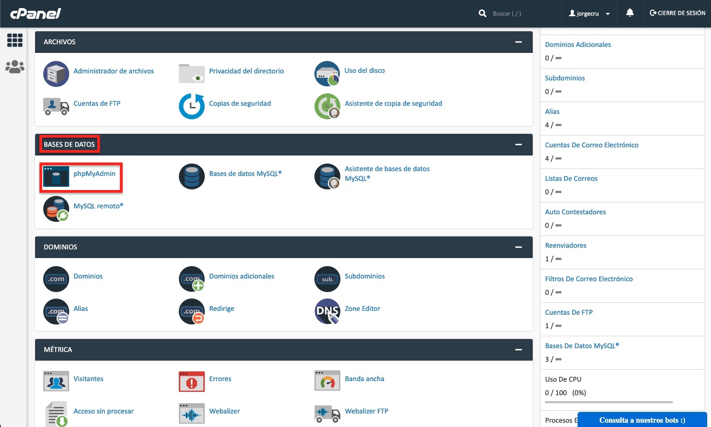Viewport: 711px width, 427px height.
Task: Collapse the ARCHIVOS section
Action: tap(518, 42)
